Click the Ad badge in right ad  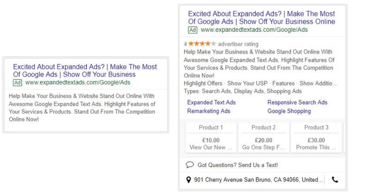tap(192, 30)
